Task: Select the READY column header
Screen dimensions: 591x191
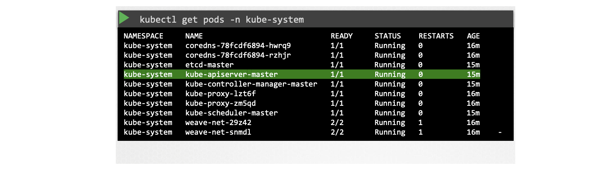Action: (x=342, y=36)
